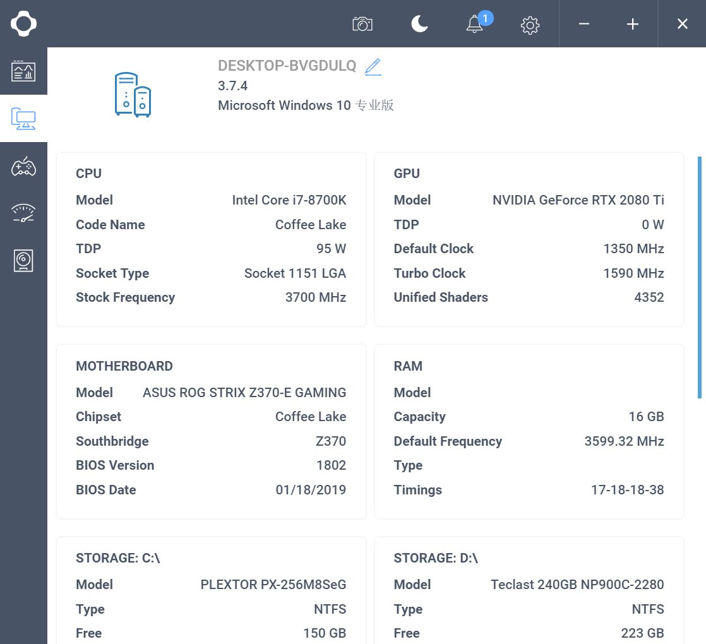The height and width of the screenshot is (644, 706).
Task: Open settings with the gear icon
Action: pos(530,25)
